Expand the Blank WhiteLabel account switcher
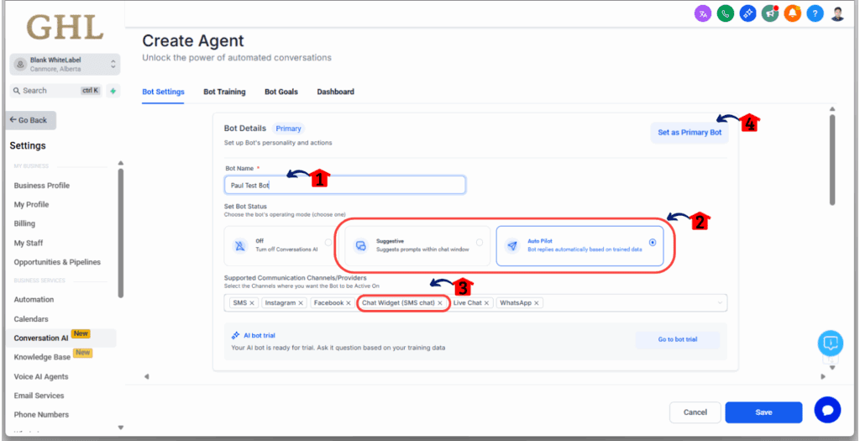 tap(66, 64)
